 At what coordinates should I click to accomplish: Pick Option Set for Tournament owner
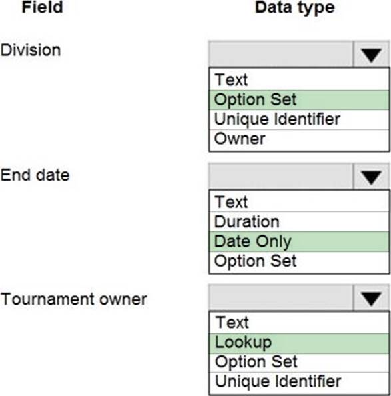(299, 363)
